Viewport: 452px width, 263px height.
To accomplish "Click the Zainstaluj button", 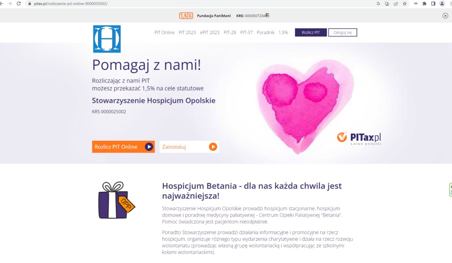I will click(189, 147).
